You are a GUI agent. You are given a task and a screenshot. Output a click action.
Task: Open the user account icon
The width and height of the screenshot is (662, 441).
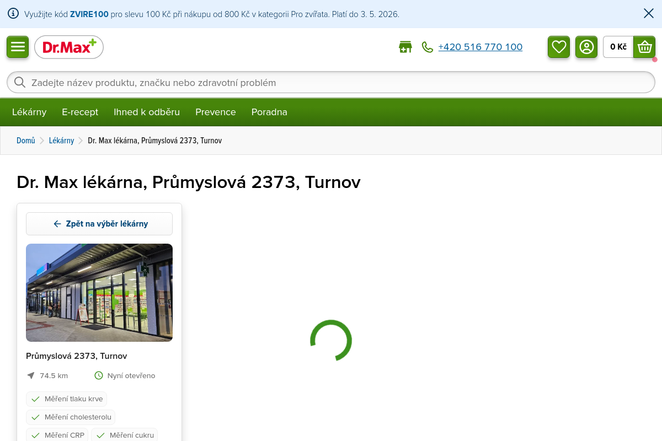click(586, 47)
